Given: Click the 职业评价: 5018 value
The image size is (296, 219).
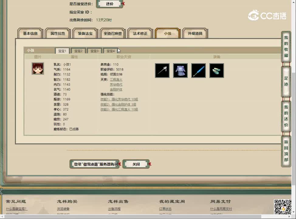Looking at the screenshot, I should point(112,69).
